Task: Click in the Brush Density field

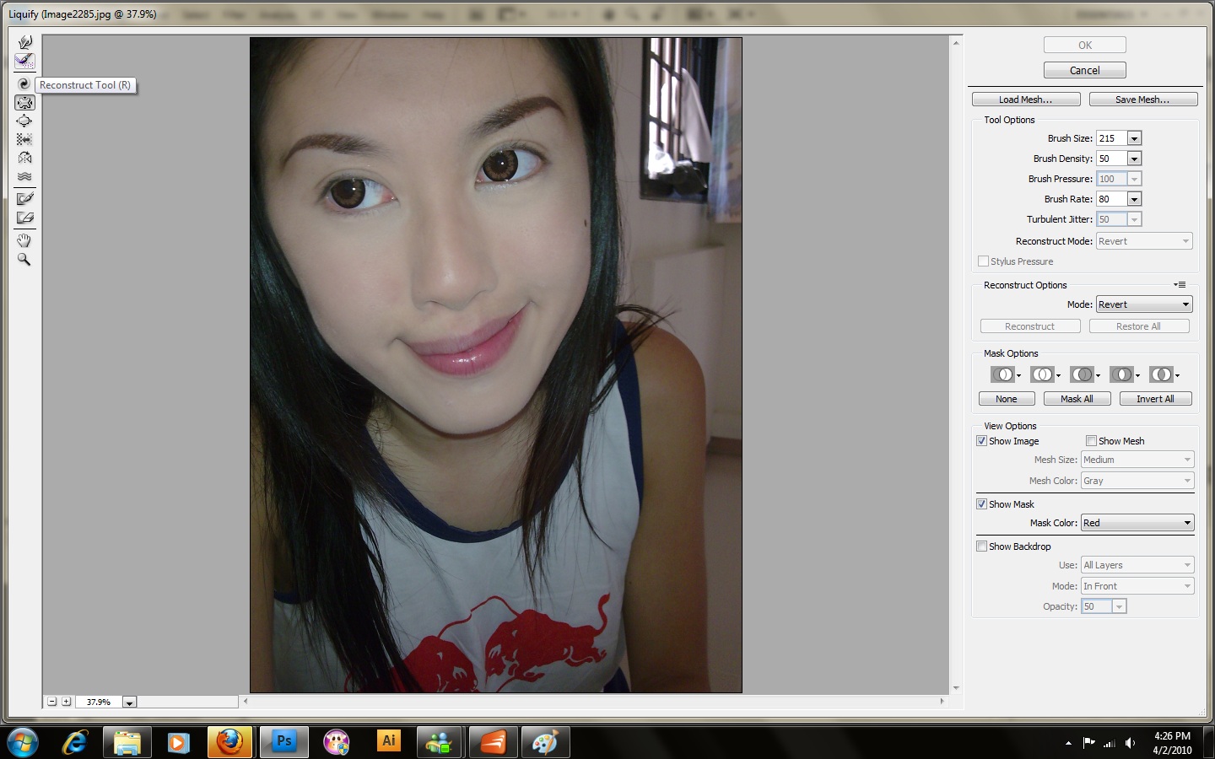Action: (x=1111, y=159)
